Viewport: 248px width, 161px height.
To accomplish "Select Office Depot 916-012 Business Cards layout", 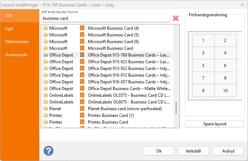I will (129, 75).
